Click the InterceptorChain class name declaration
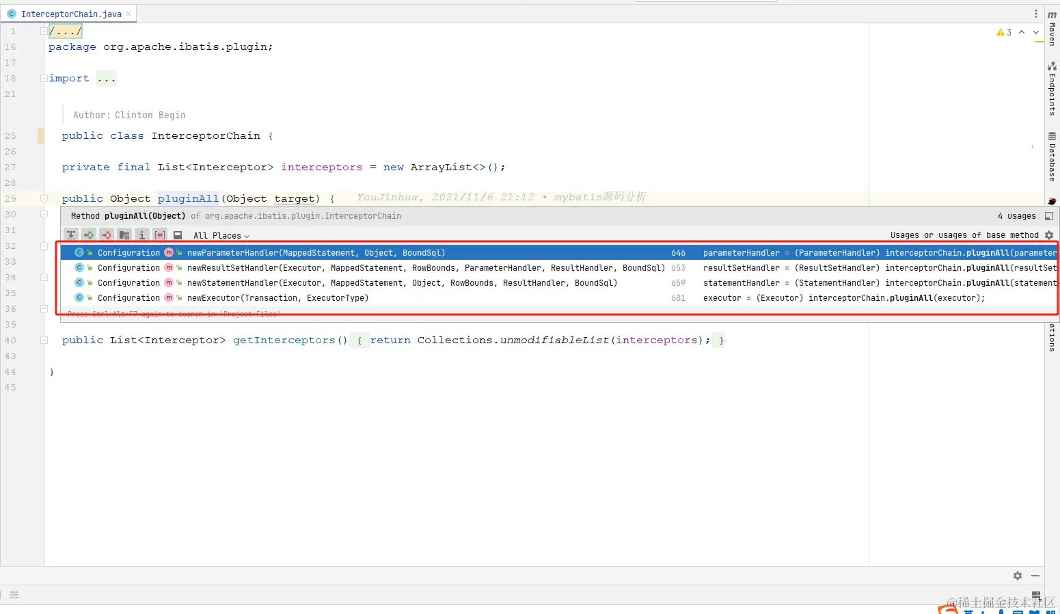 (206, 136)
